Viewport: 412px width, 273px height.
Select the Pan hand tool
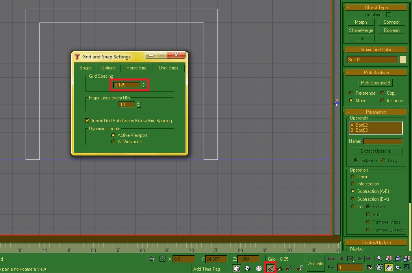coord(389,267)
